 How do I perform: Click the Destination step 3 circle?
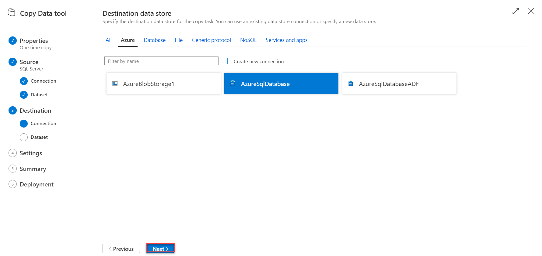tap(12, 111)
